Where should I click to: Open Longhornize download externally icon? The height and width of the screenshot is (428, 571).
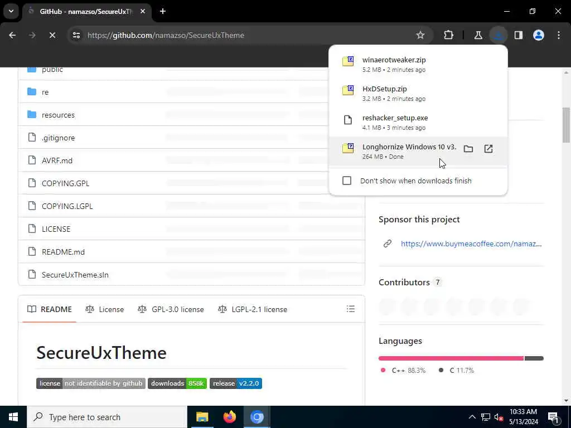pyautogui.click(x=488, y=148)
